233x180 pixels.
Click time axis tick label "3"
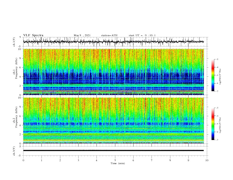[78, 160]
